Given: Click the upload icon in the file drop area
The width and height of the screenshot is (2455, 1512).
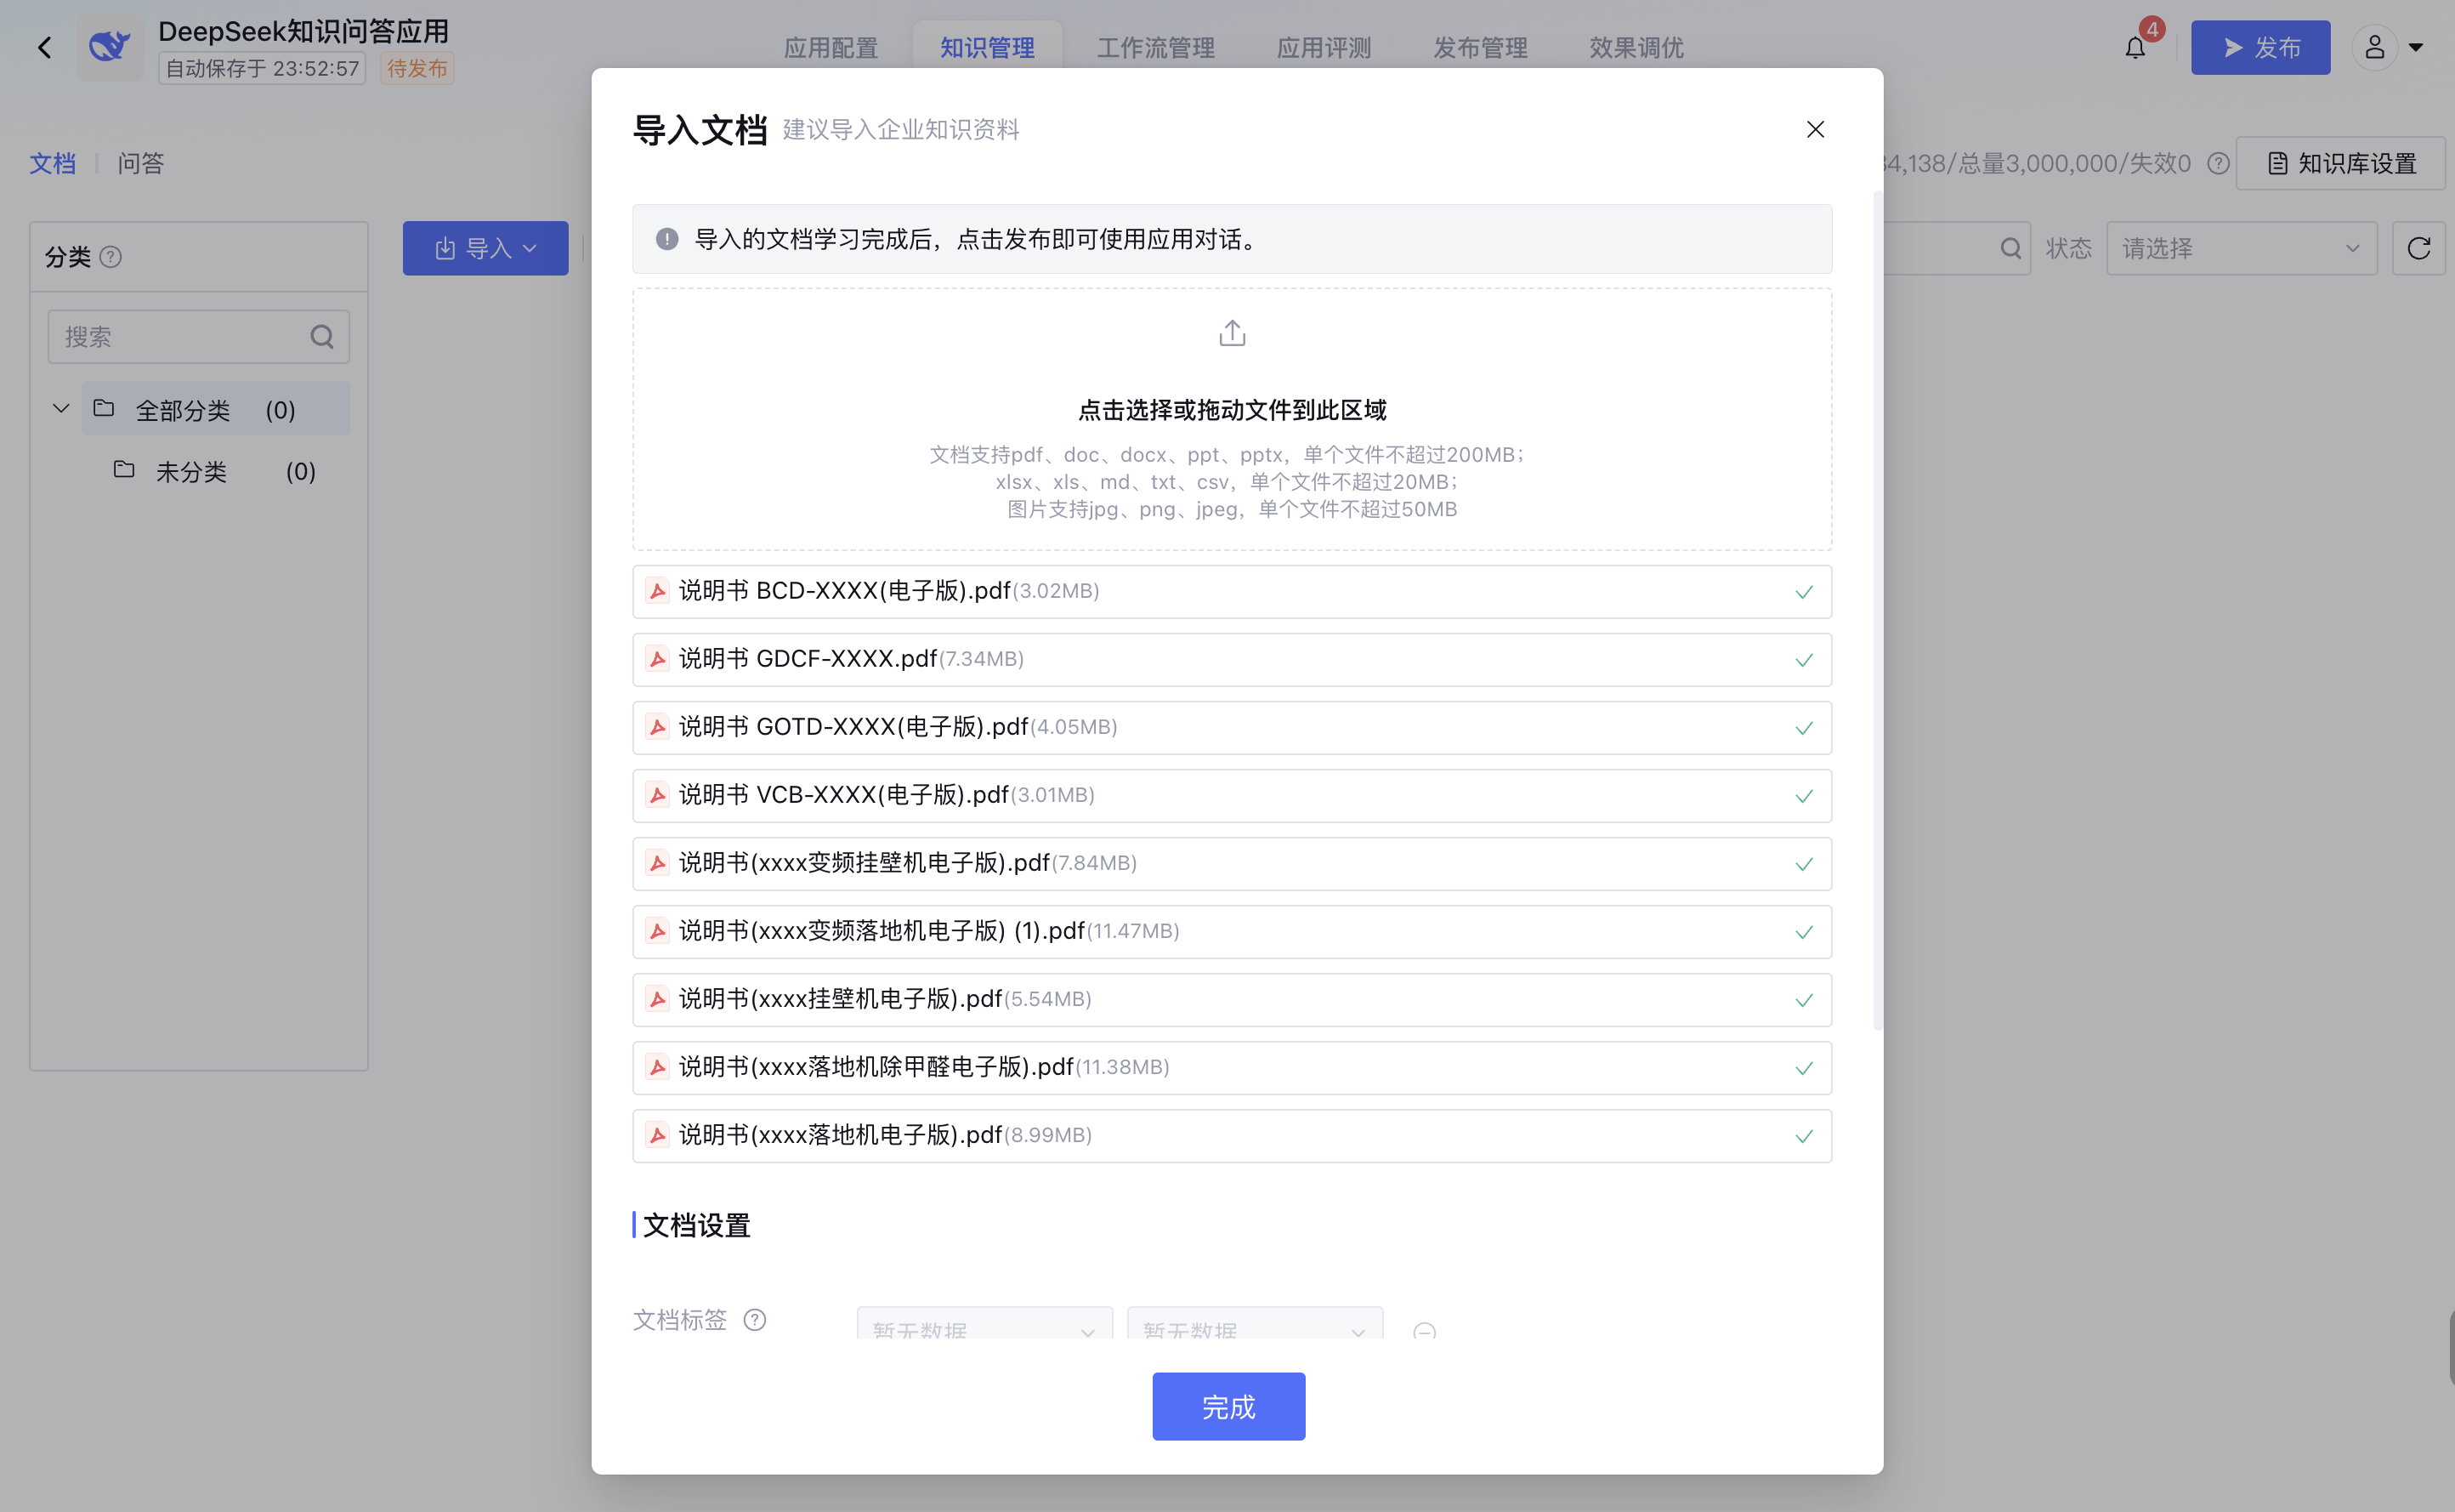Looking at the screenshot, I should pyautogui.click(x=1231, y=332).
